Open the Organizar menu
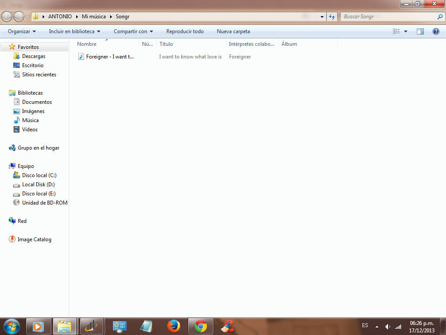Image resolution: width=446 pixels, height=335 pixels. [x=22, y=31]
